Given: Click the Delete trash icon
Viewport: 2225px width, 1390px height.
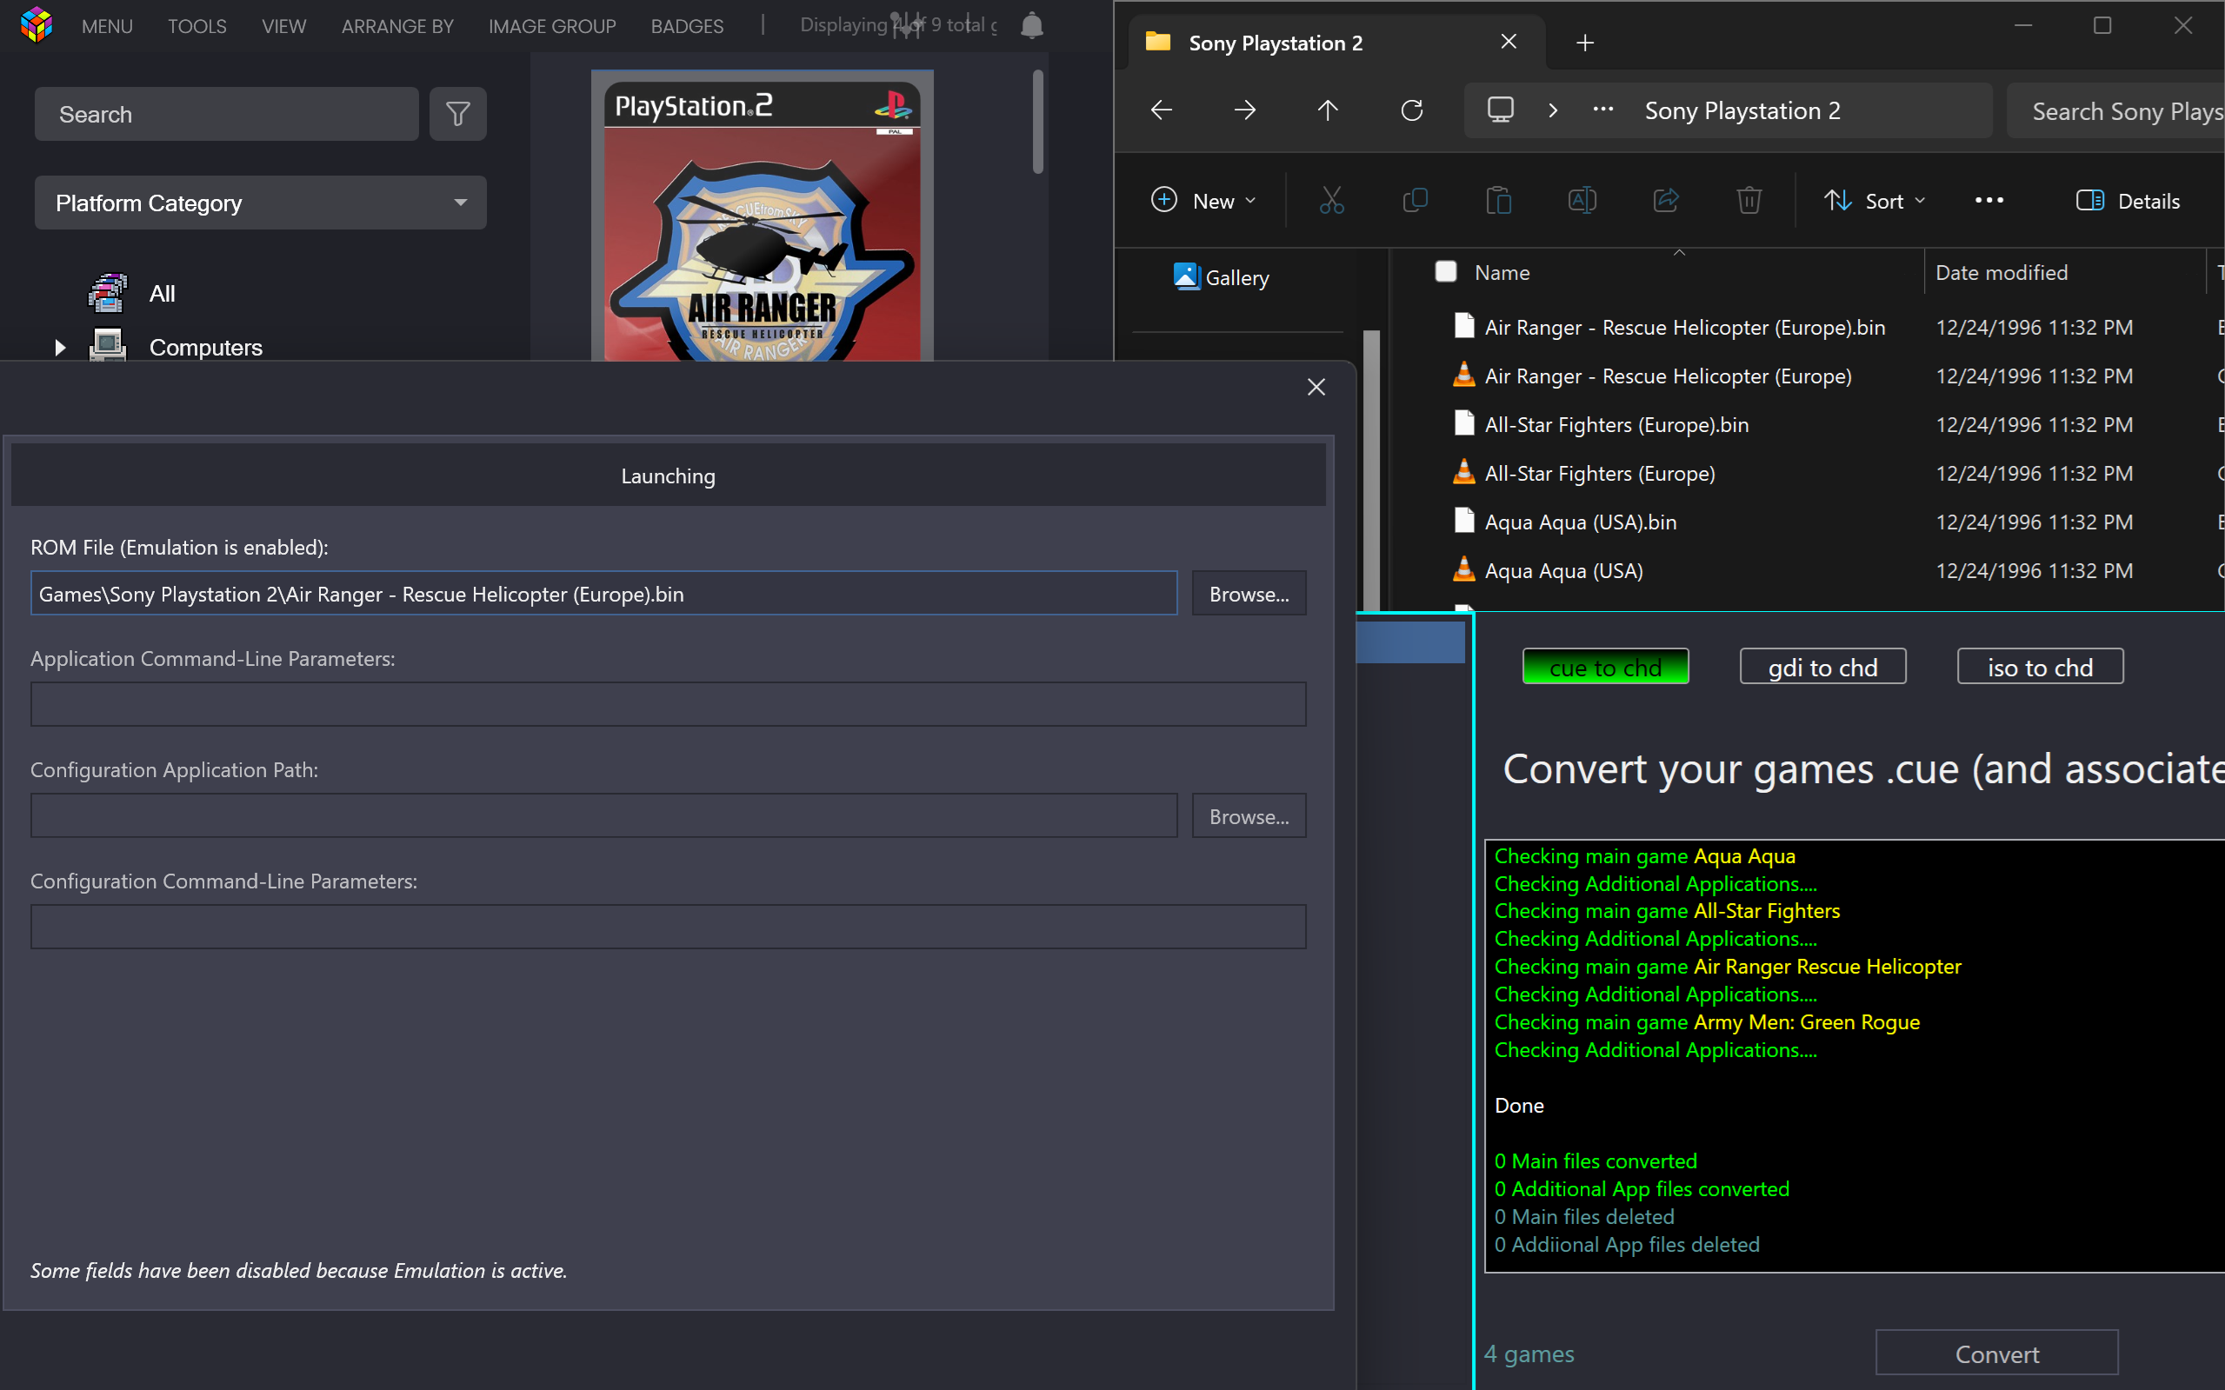Looking at the screenshot, I should click(x=1749, y=201).
